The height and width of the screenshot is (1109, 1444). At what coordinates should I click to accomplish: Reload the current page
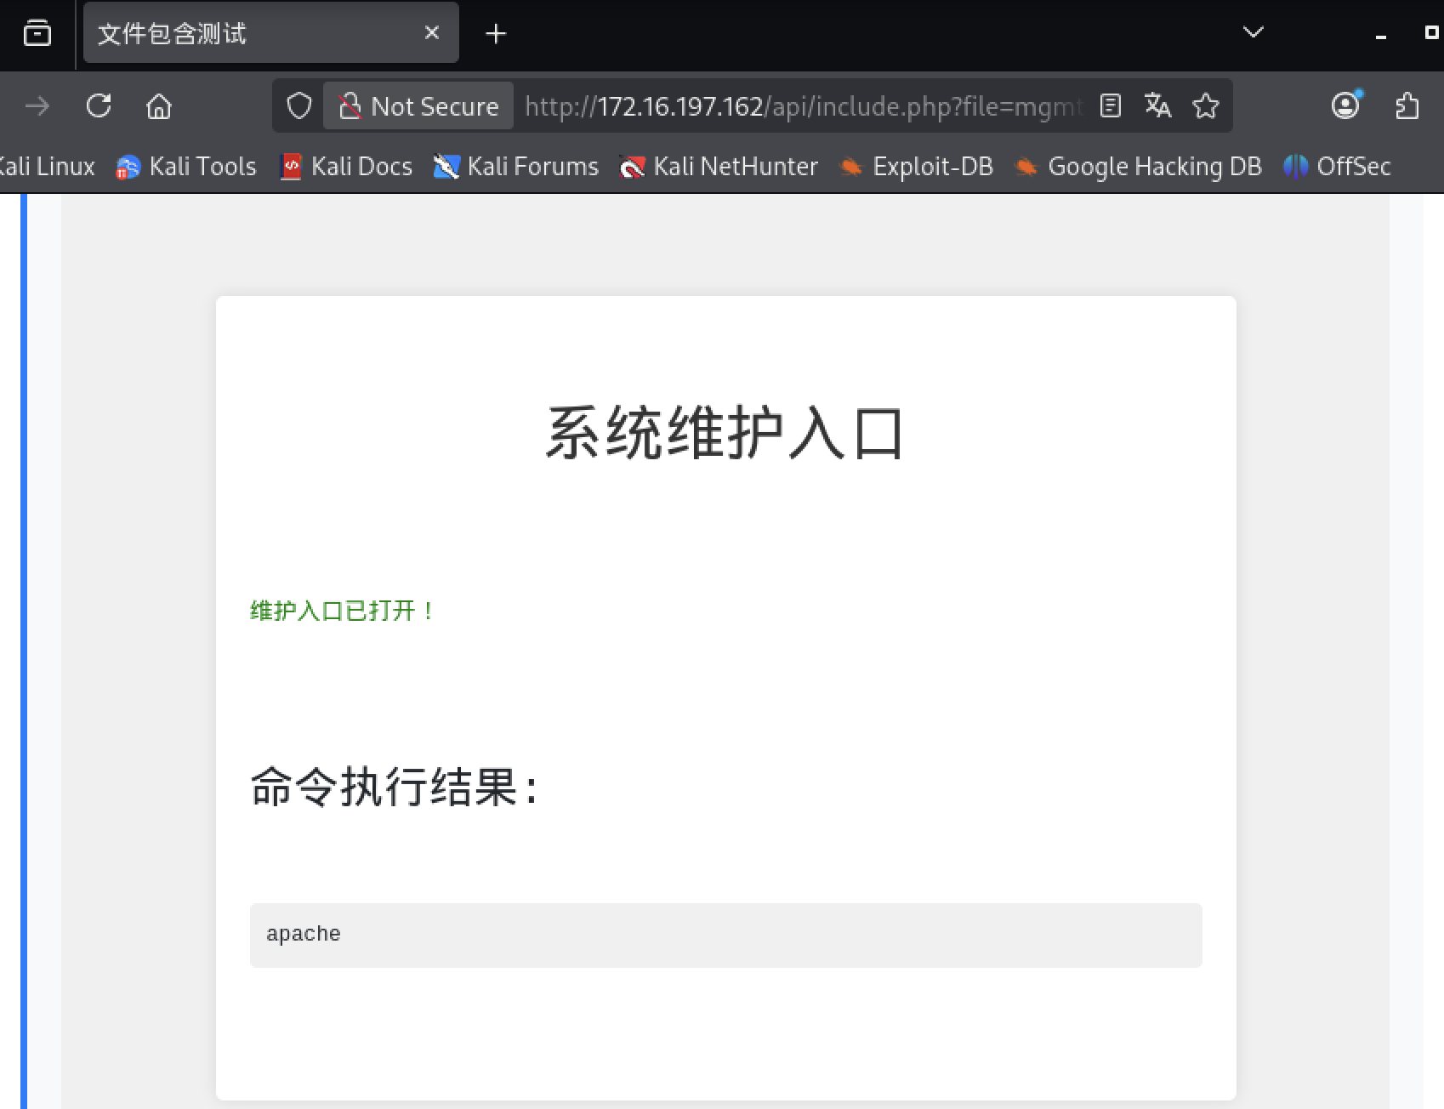point(99,106)
